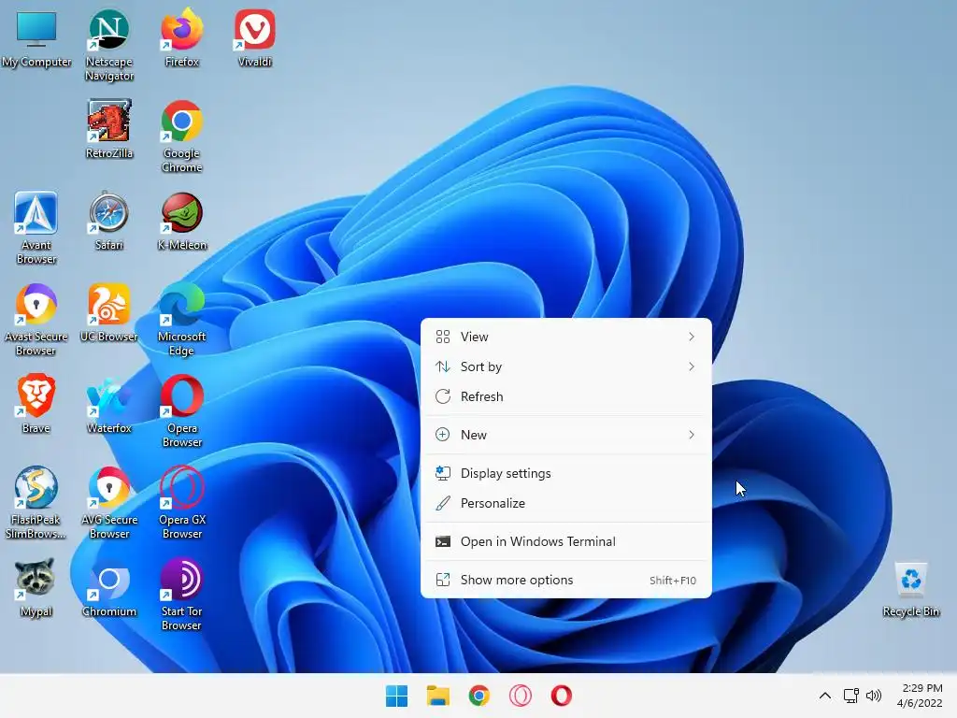
Task: Choose Show more options
Action: click(x=565, y=580)
